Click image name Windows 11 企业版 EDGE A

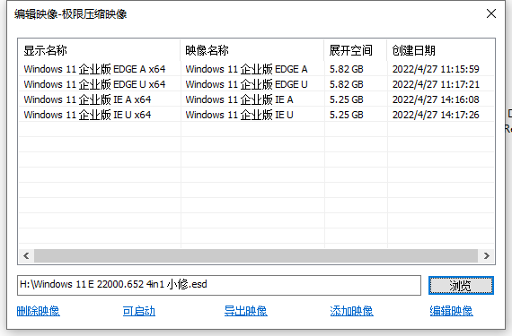coord(246,69)
